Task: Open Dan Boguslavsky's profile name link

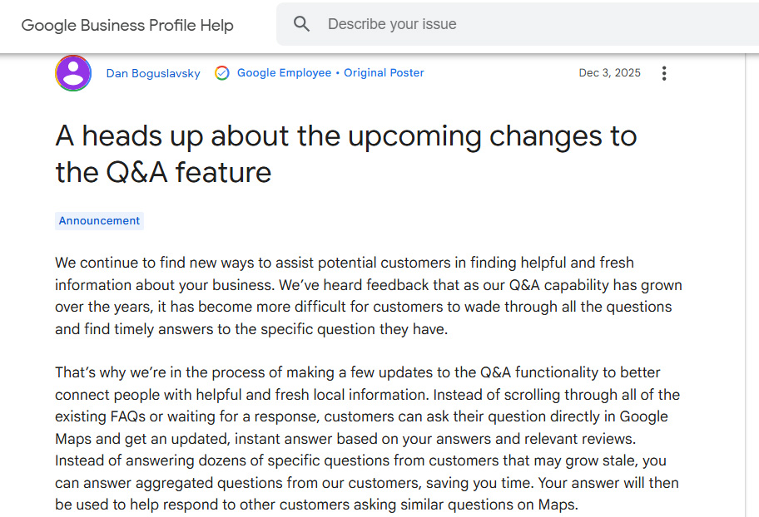Action: [153, 73]
